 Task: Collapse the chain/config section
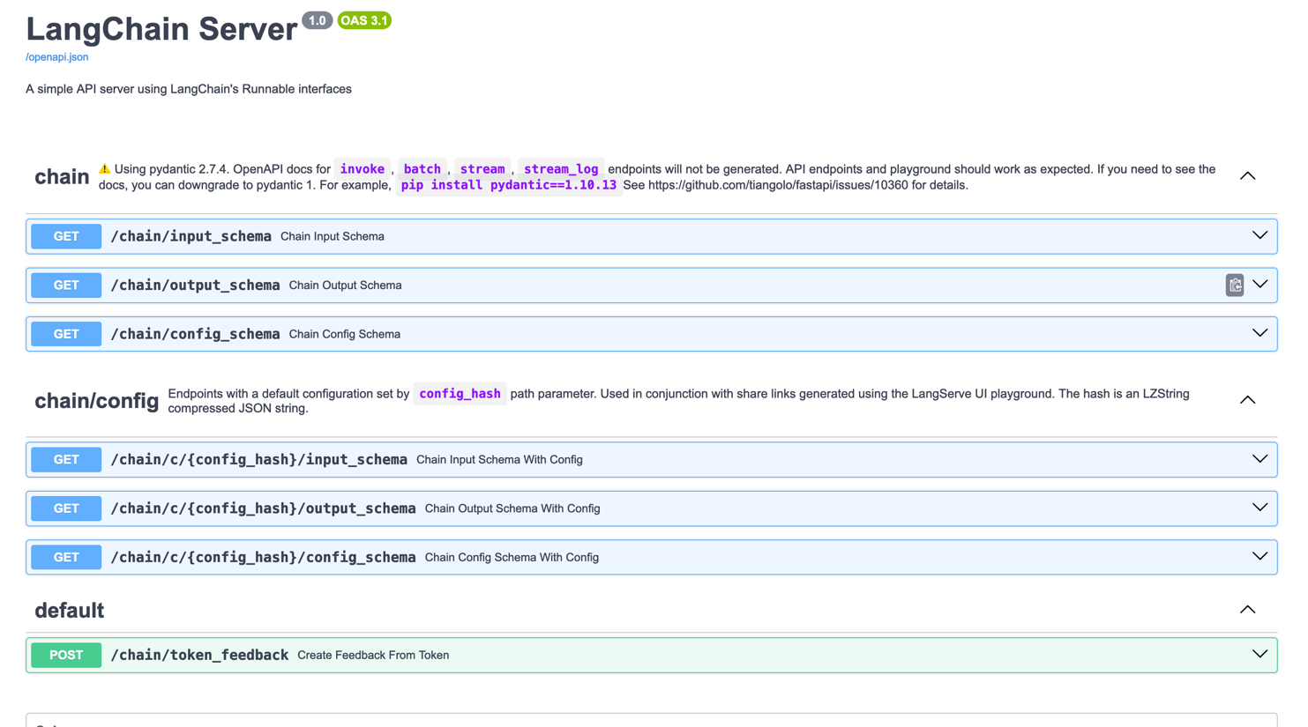1247,400
